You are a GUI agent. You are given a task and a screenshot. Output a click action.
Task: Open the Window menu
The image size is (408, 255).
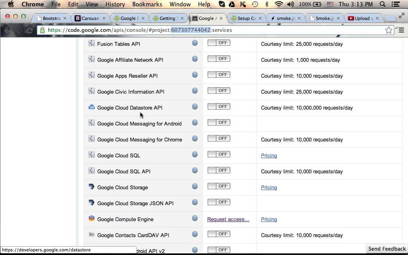(180, 4)
